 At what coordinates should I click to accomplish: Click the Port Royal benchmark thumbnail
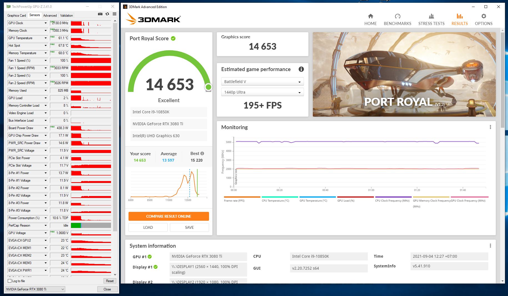[x=404, y=74]
